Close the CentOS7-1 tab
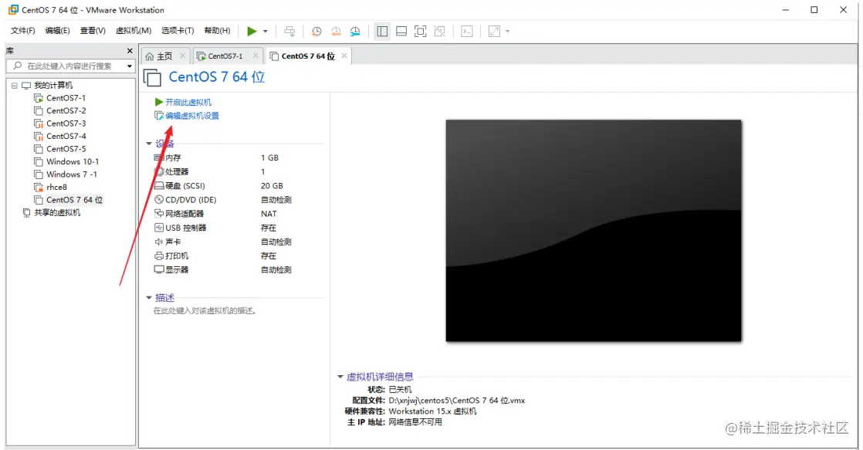863x450 pixels. tap(256, 56)
